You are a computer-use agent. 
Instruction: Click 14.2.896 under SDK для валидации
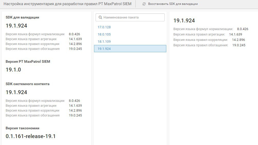(x=75, y=44)
